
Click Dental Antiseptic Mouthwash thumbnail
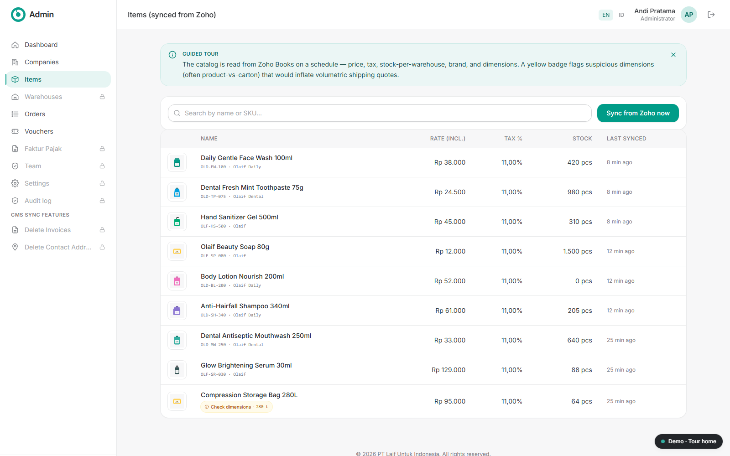click(177, 340)
